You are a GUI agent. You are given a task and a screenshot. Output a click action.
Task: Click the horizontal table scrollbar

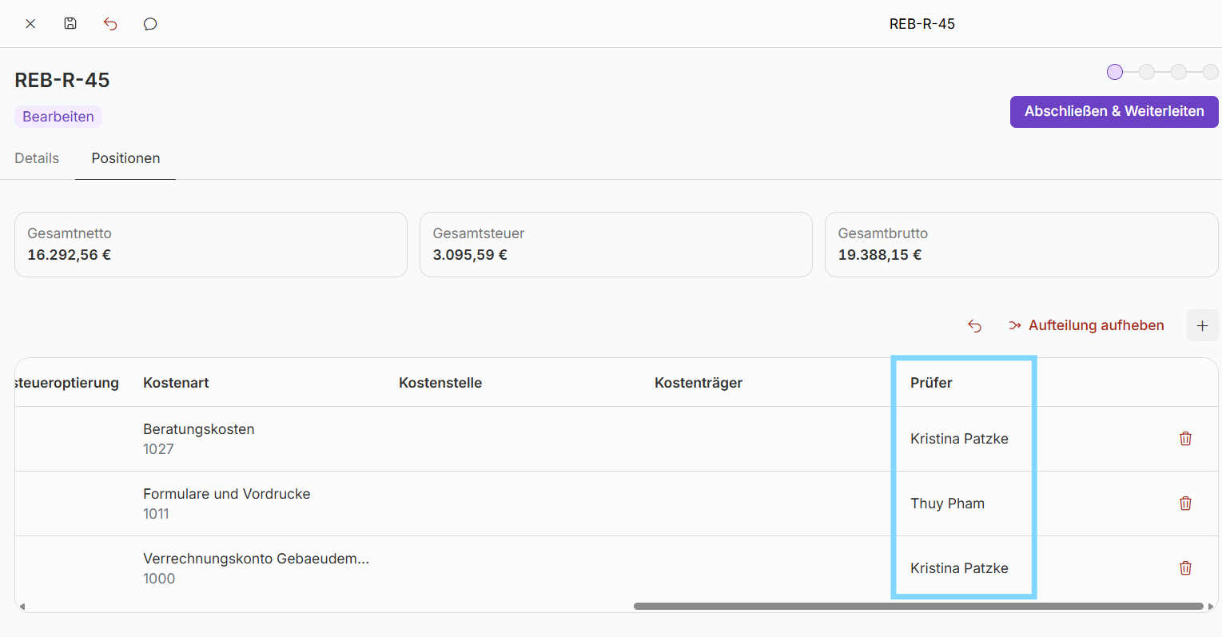pos(917,607)
